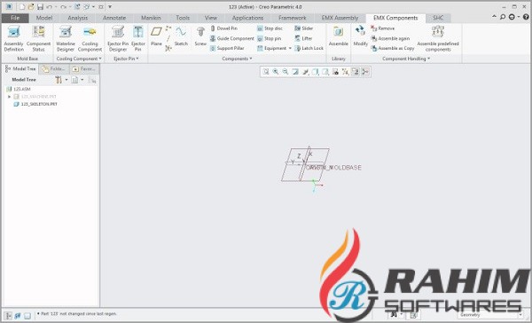Switch to the Annotate tab
This screenshot has height=323, width=532.
point(114,18)
